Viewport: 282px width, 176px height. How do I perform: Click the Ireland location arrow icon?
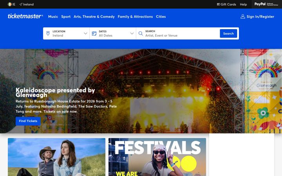(21, 4)
